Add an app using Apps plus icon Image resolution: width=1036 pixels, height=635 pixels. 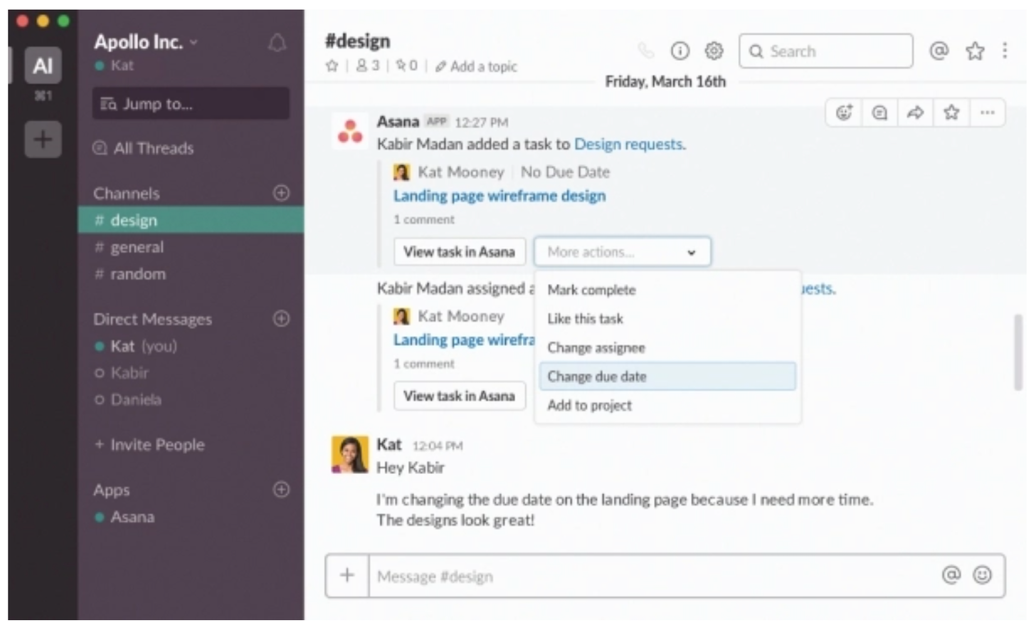[281, 489]
